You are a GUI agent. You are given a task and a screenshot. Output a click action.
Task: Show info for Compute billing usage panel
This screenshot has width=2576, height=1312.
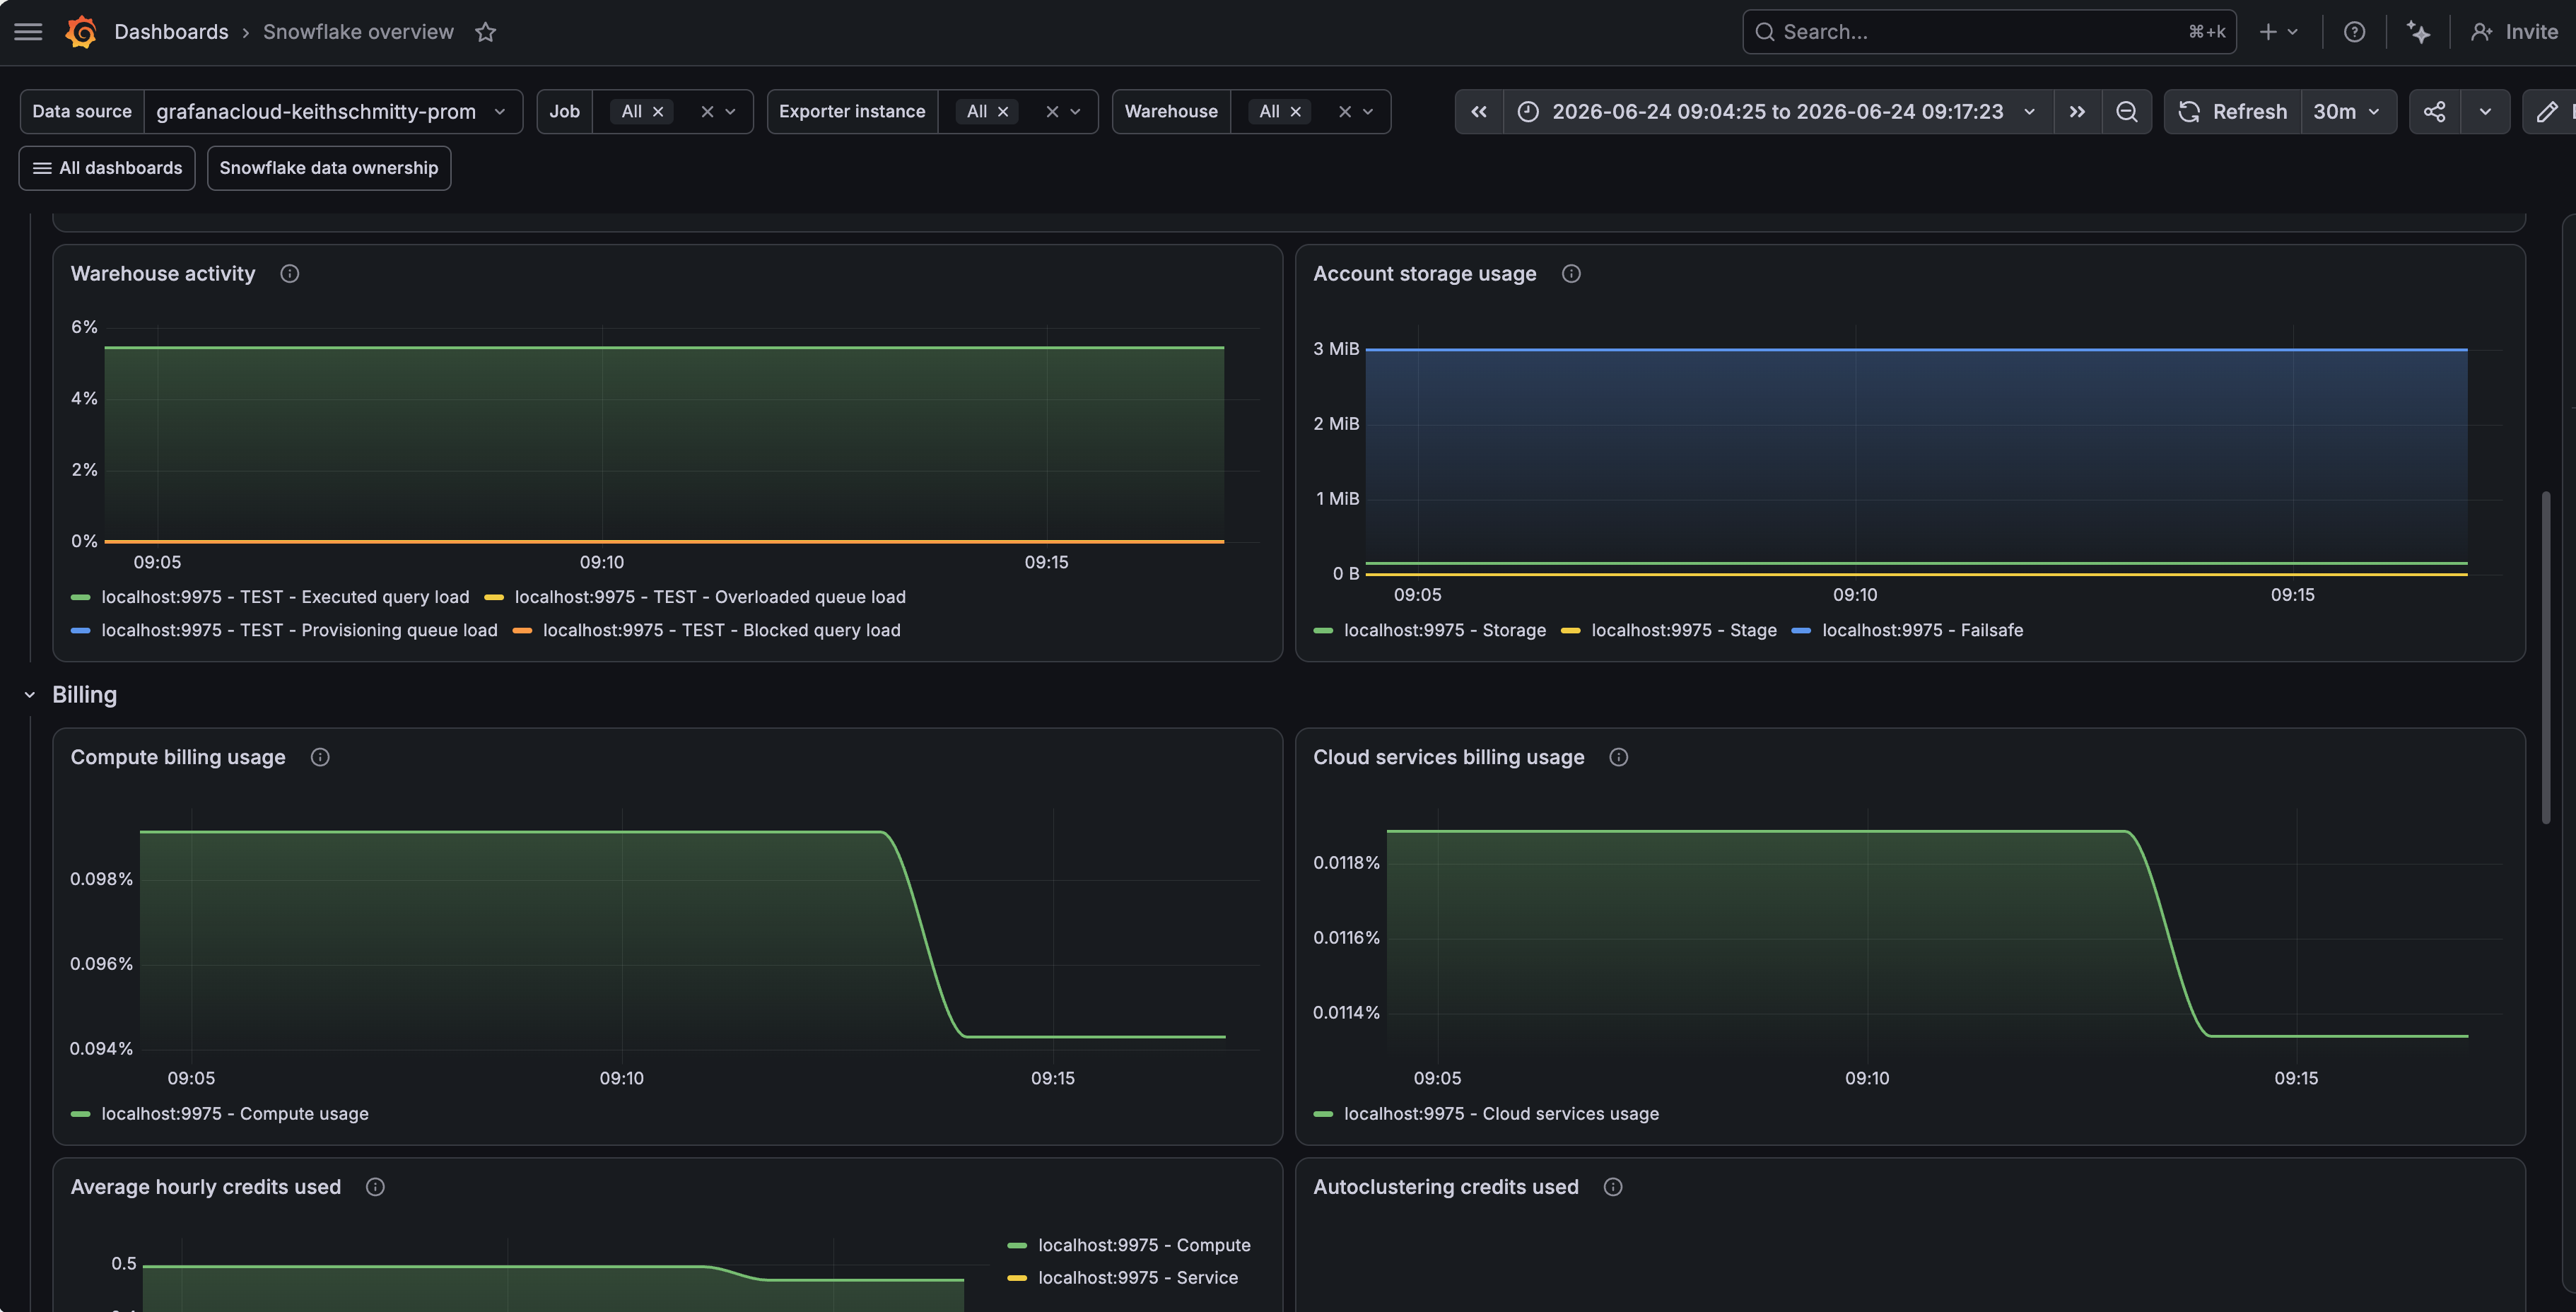click(x=320, y=757)
